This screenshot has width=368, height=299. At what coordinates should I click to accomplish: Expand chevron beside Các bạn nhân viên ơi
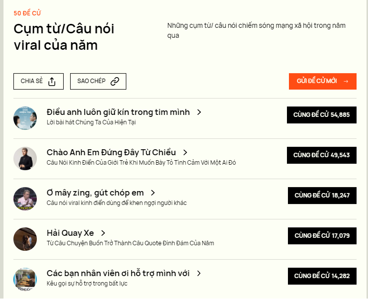[198, 274]
